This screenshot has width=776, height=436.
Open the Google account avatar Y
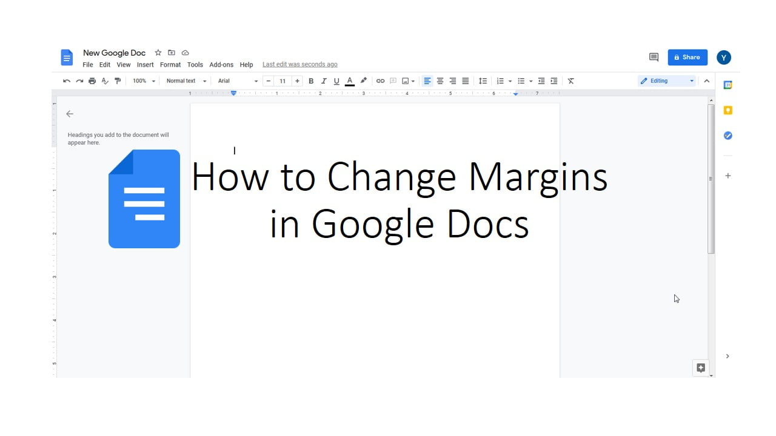(x=724, y=58)
